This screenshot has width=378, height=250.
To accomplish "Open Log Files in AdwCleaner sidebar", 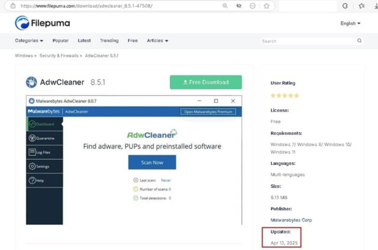I will [x=44, y=152].
